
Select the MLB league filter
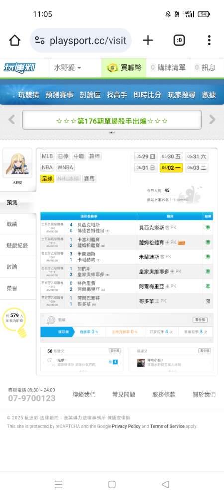pos(47,156)
